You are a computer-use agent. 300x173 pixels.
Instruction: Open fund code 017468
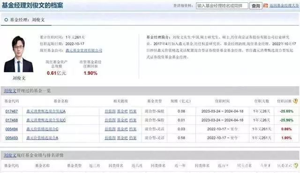[x=11, y=120]
